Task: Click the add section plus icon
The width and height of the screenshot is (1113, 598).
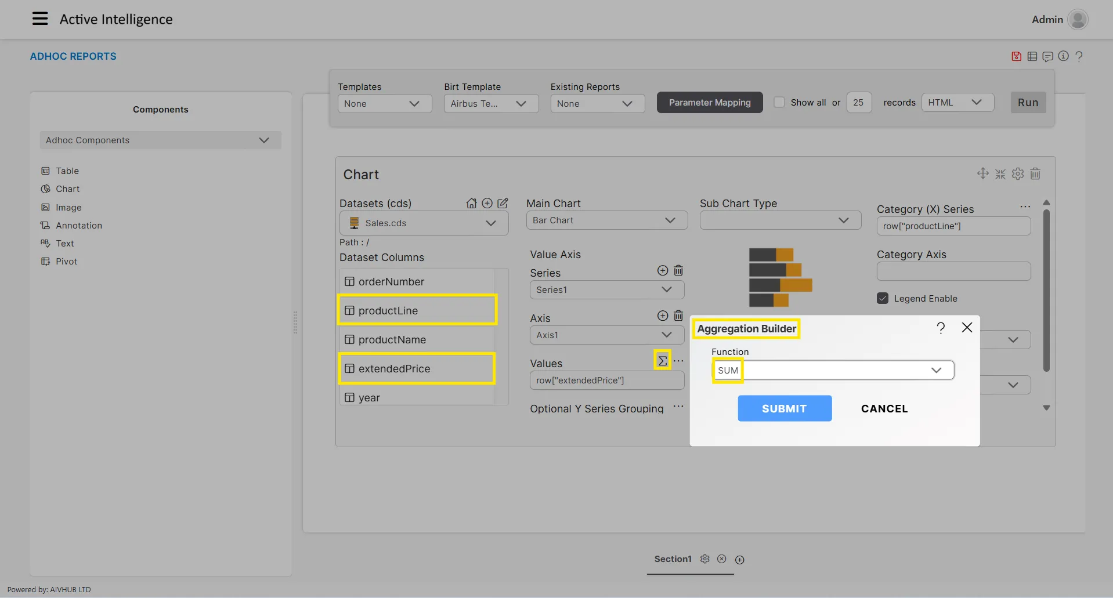Action: click(739, 560)
